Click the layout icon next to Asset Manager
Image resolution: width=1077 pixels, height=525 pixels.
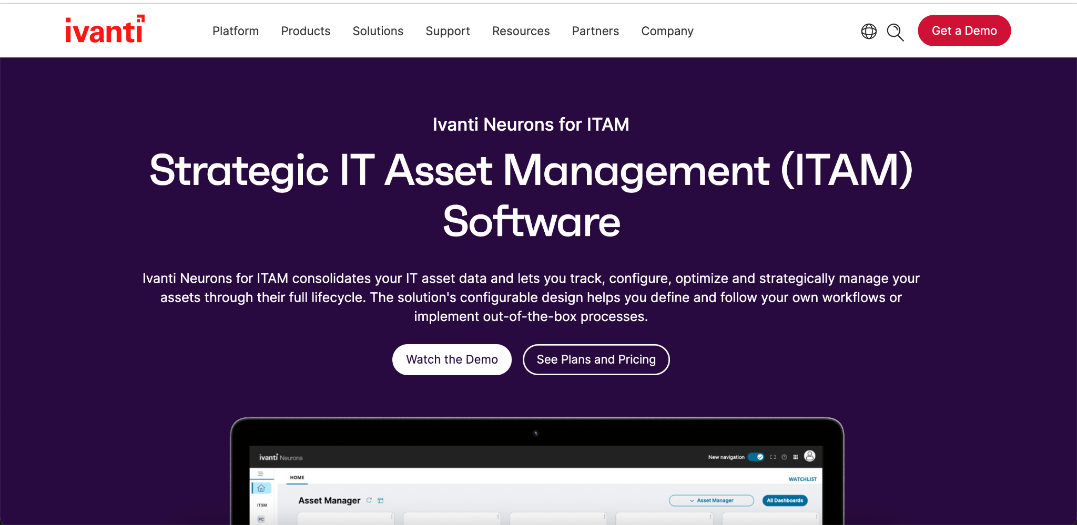(x=381, y=500)
